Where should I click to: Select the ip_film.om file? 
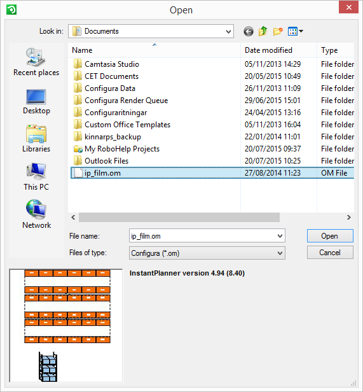[x=212, y=173]
